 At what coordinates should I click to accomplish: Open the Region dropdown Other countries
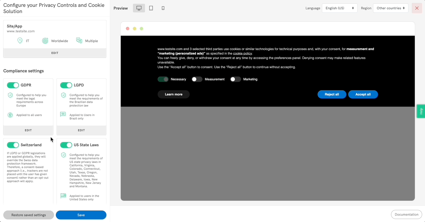[391, 8]
